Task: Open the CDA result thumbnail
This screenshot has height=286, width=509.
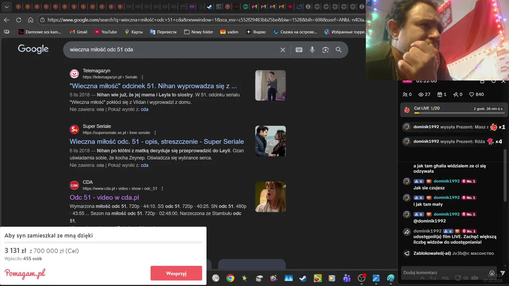Action: (x=270, y=197)
